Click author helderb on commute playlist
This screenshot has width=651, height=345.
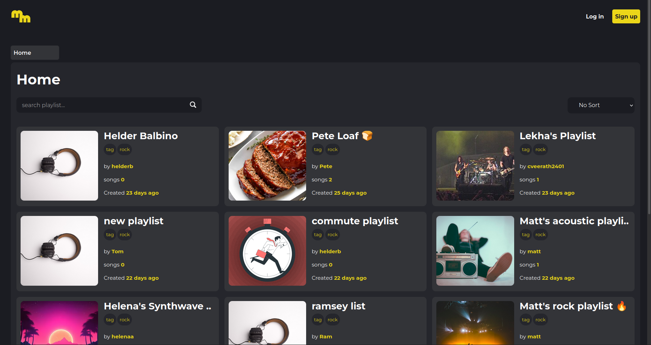click(x=330, y=252)
